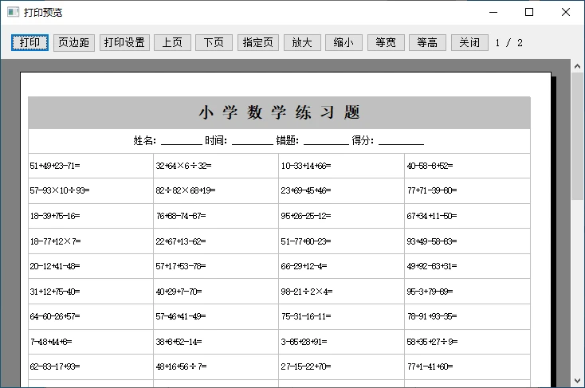Click the 小学数学练习题 worksheet title
This screenshot has height=388, width=585.
pyautogui.click(x=279, y=113)
